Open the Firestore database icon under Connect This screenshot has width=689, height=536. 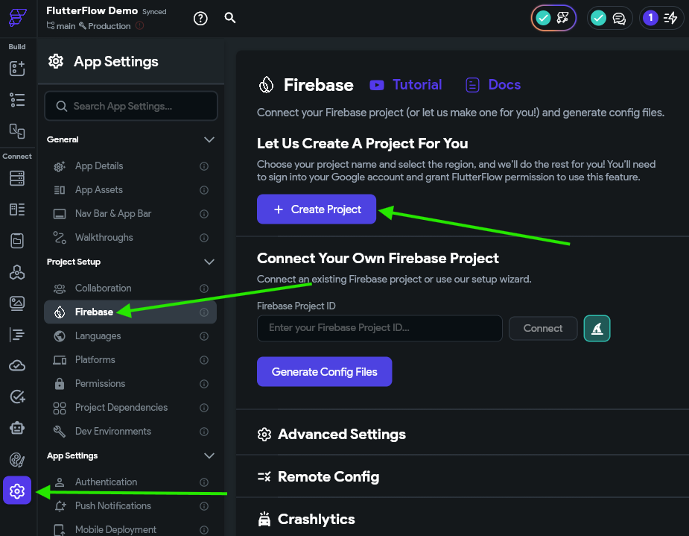coord(17,178)
